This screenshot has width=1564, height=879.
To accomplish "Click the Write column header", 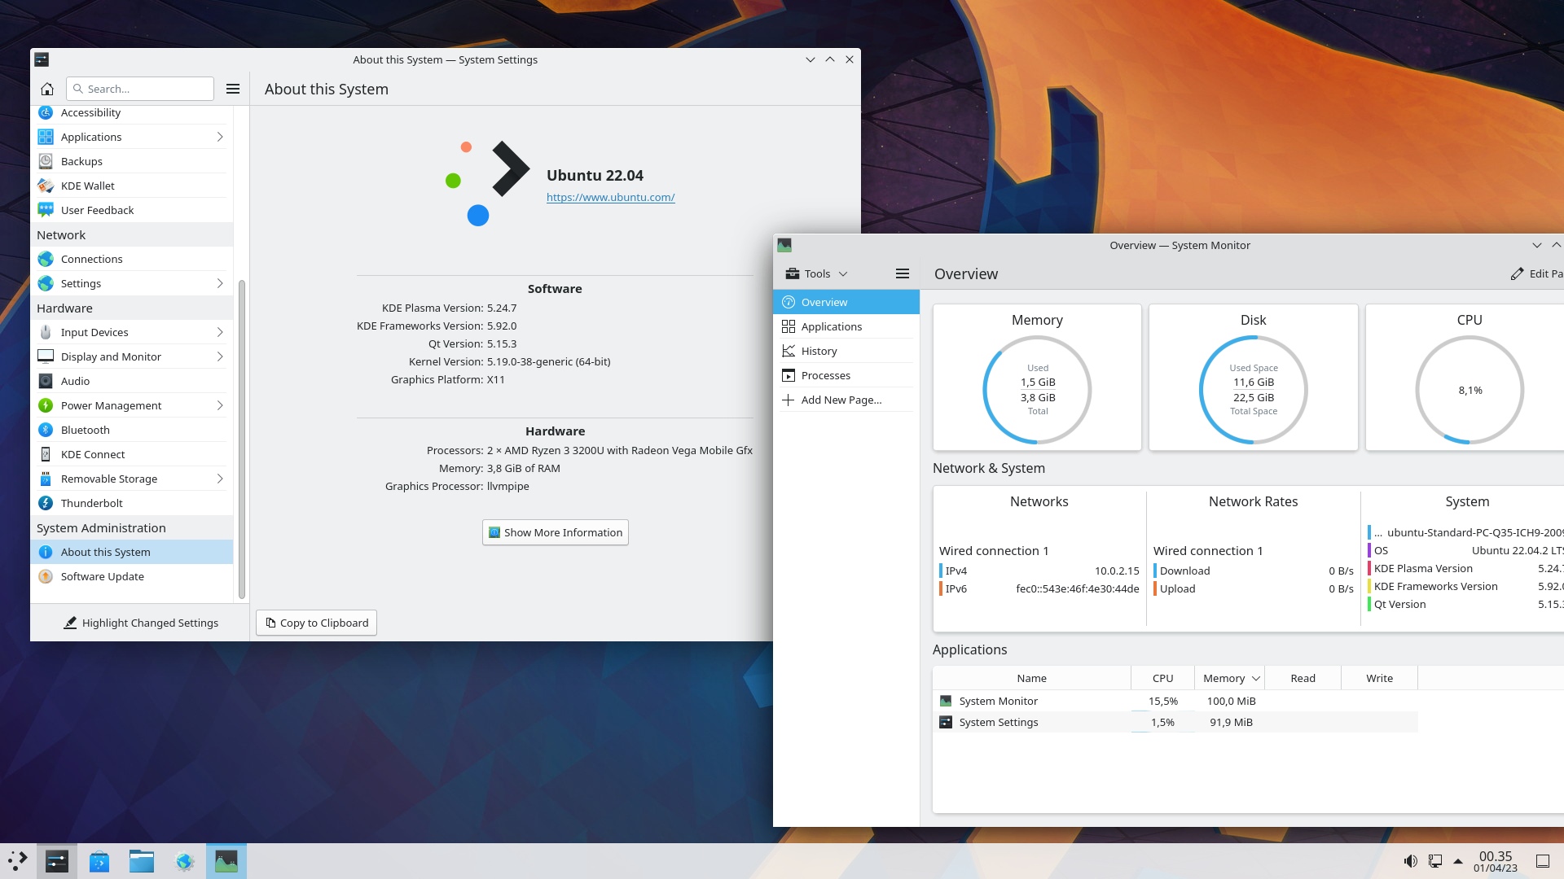I will (1379, 678).
